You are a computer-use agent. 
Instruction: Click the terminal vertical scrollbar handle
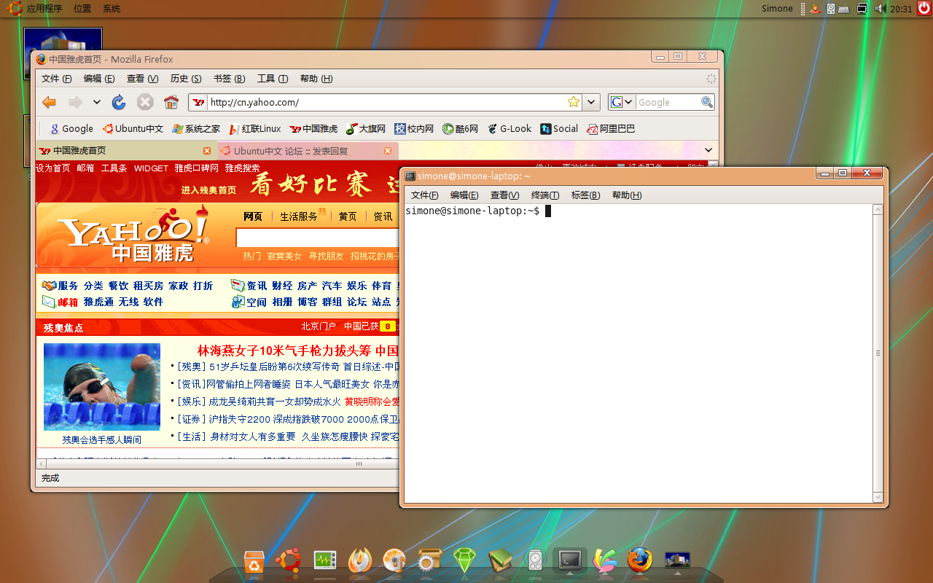878,353
